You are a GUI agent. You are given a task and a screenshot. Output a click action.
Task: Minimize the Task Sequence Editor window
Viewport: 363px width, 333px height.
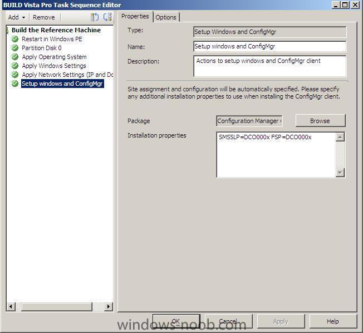tap(336, 5)
